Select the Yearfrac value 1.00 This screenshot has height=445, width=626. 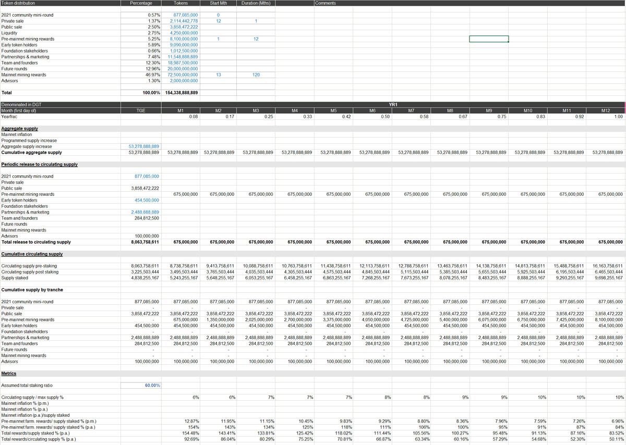[606, 117]
